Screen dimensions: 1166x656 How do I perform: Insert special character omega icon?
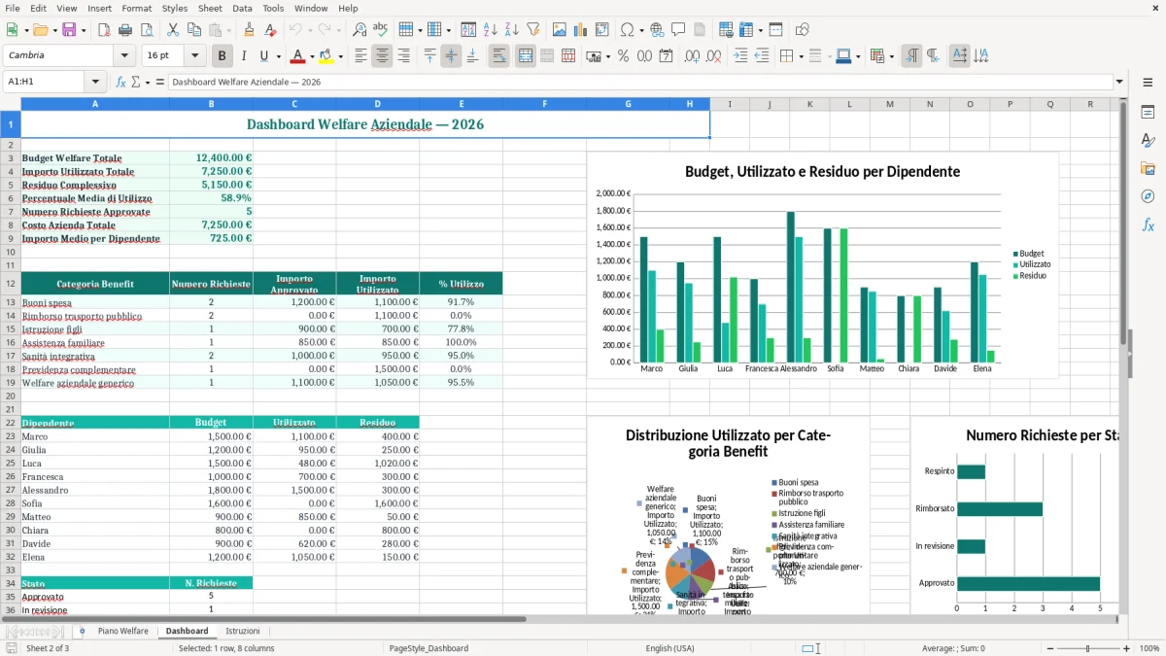click(627, 30)
